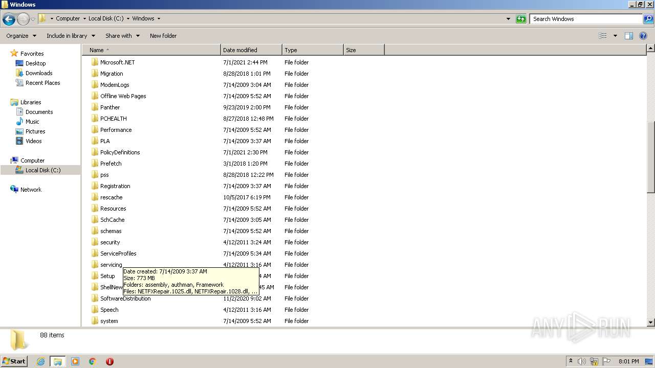The height and width of the screenshot is (368, 655).
Task: Click the scroll down arrow of file list
Action: click(650, 323)
